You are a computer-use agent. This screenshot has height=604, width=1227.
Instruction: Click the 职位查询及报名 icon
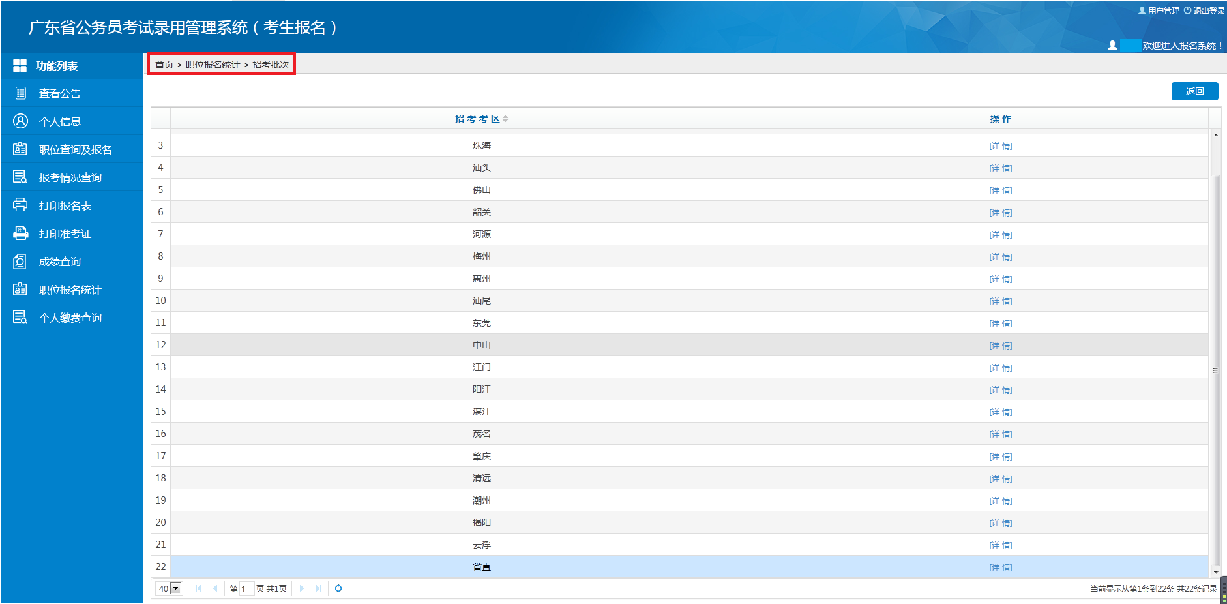[20, 149]
